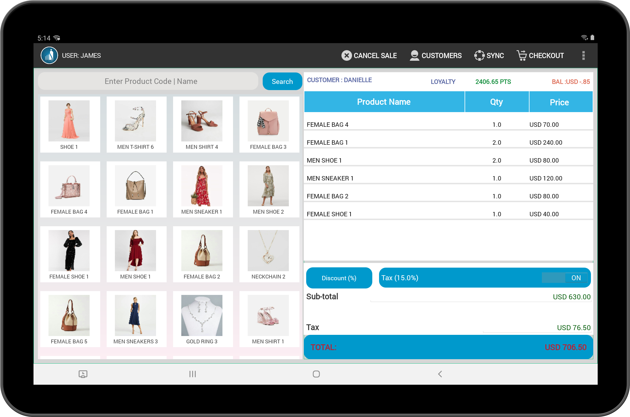The height and width of the screenshot is (417, 630).
Task: Tap the Android home button
Action: point(316,374)
